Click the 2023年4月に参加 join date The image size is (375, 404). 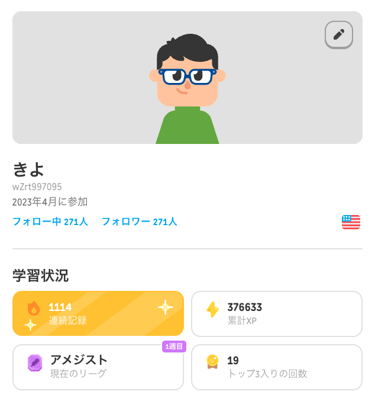pyautogui.click(x=50, y=202)
